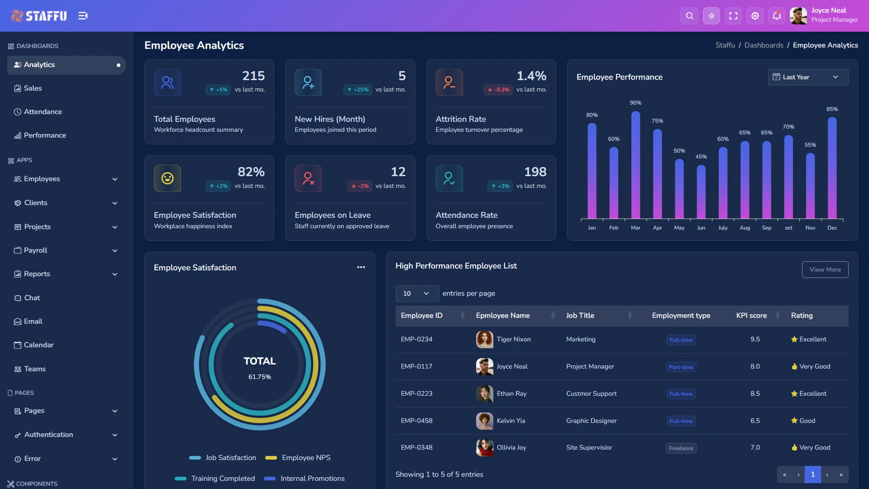
Task: Expand the Reports menu
Action: (x=67, y=274)
